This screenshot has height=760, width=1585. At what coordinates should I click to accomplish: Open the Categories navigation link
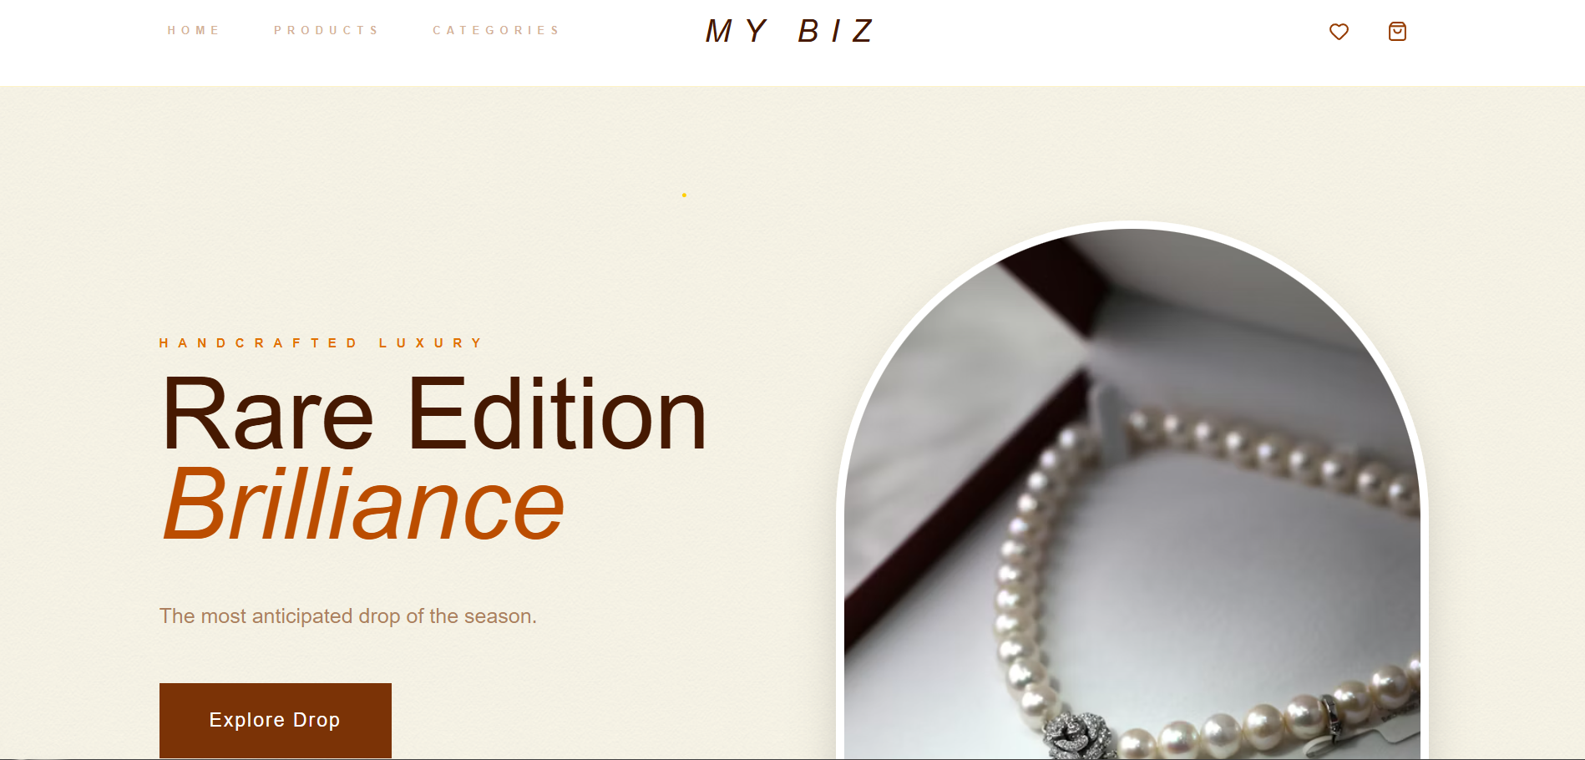(495, 30)
